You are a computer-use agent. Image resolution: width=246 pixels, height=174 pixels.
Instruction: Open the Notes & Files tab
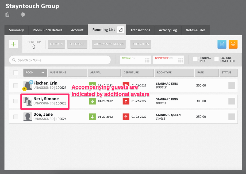tap(196, 30)
